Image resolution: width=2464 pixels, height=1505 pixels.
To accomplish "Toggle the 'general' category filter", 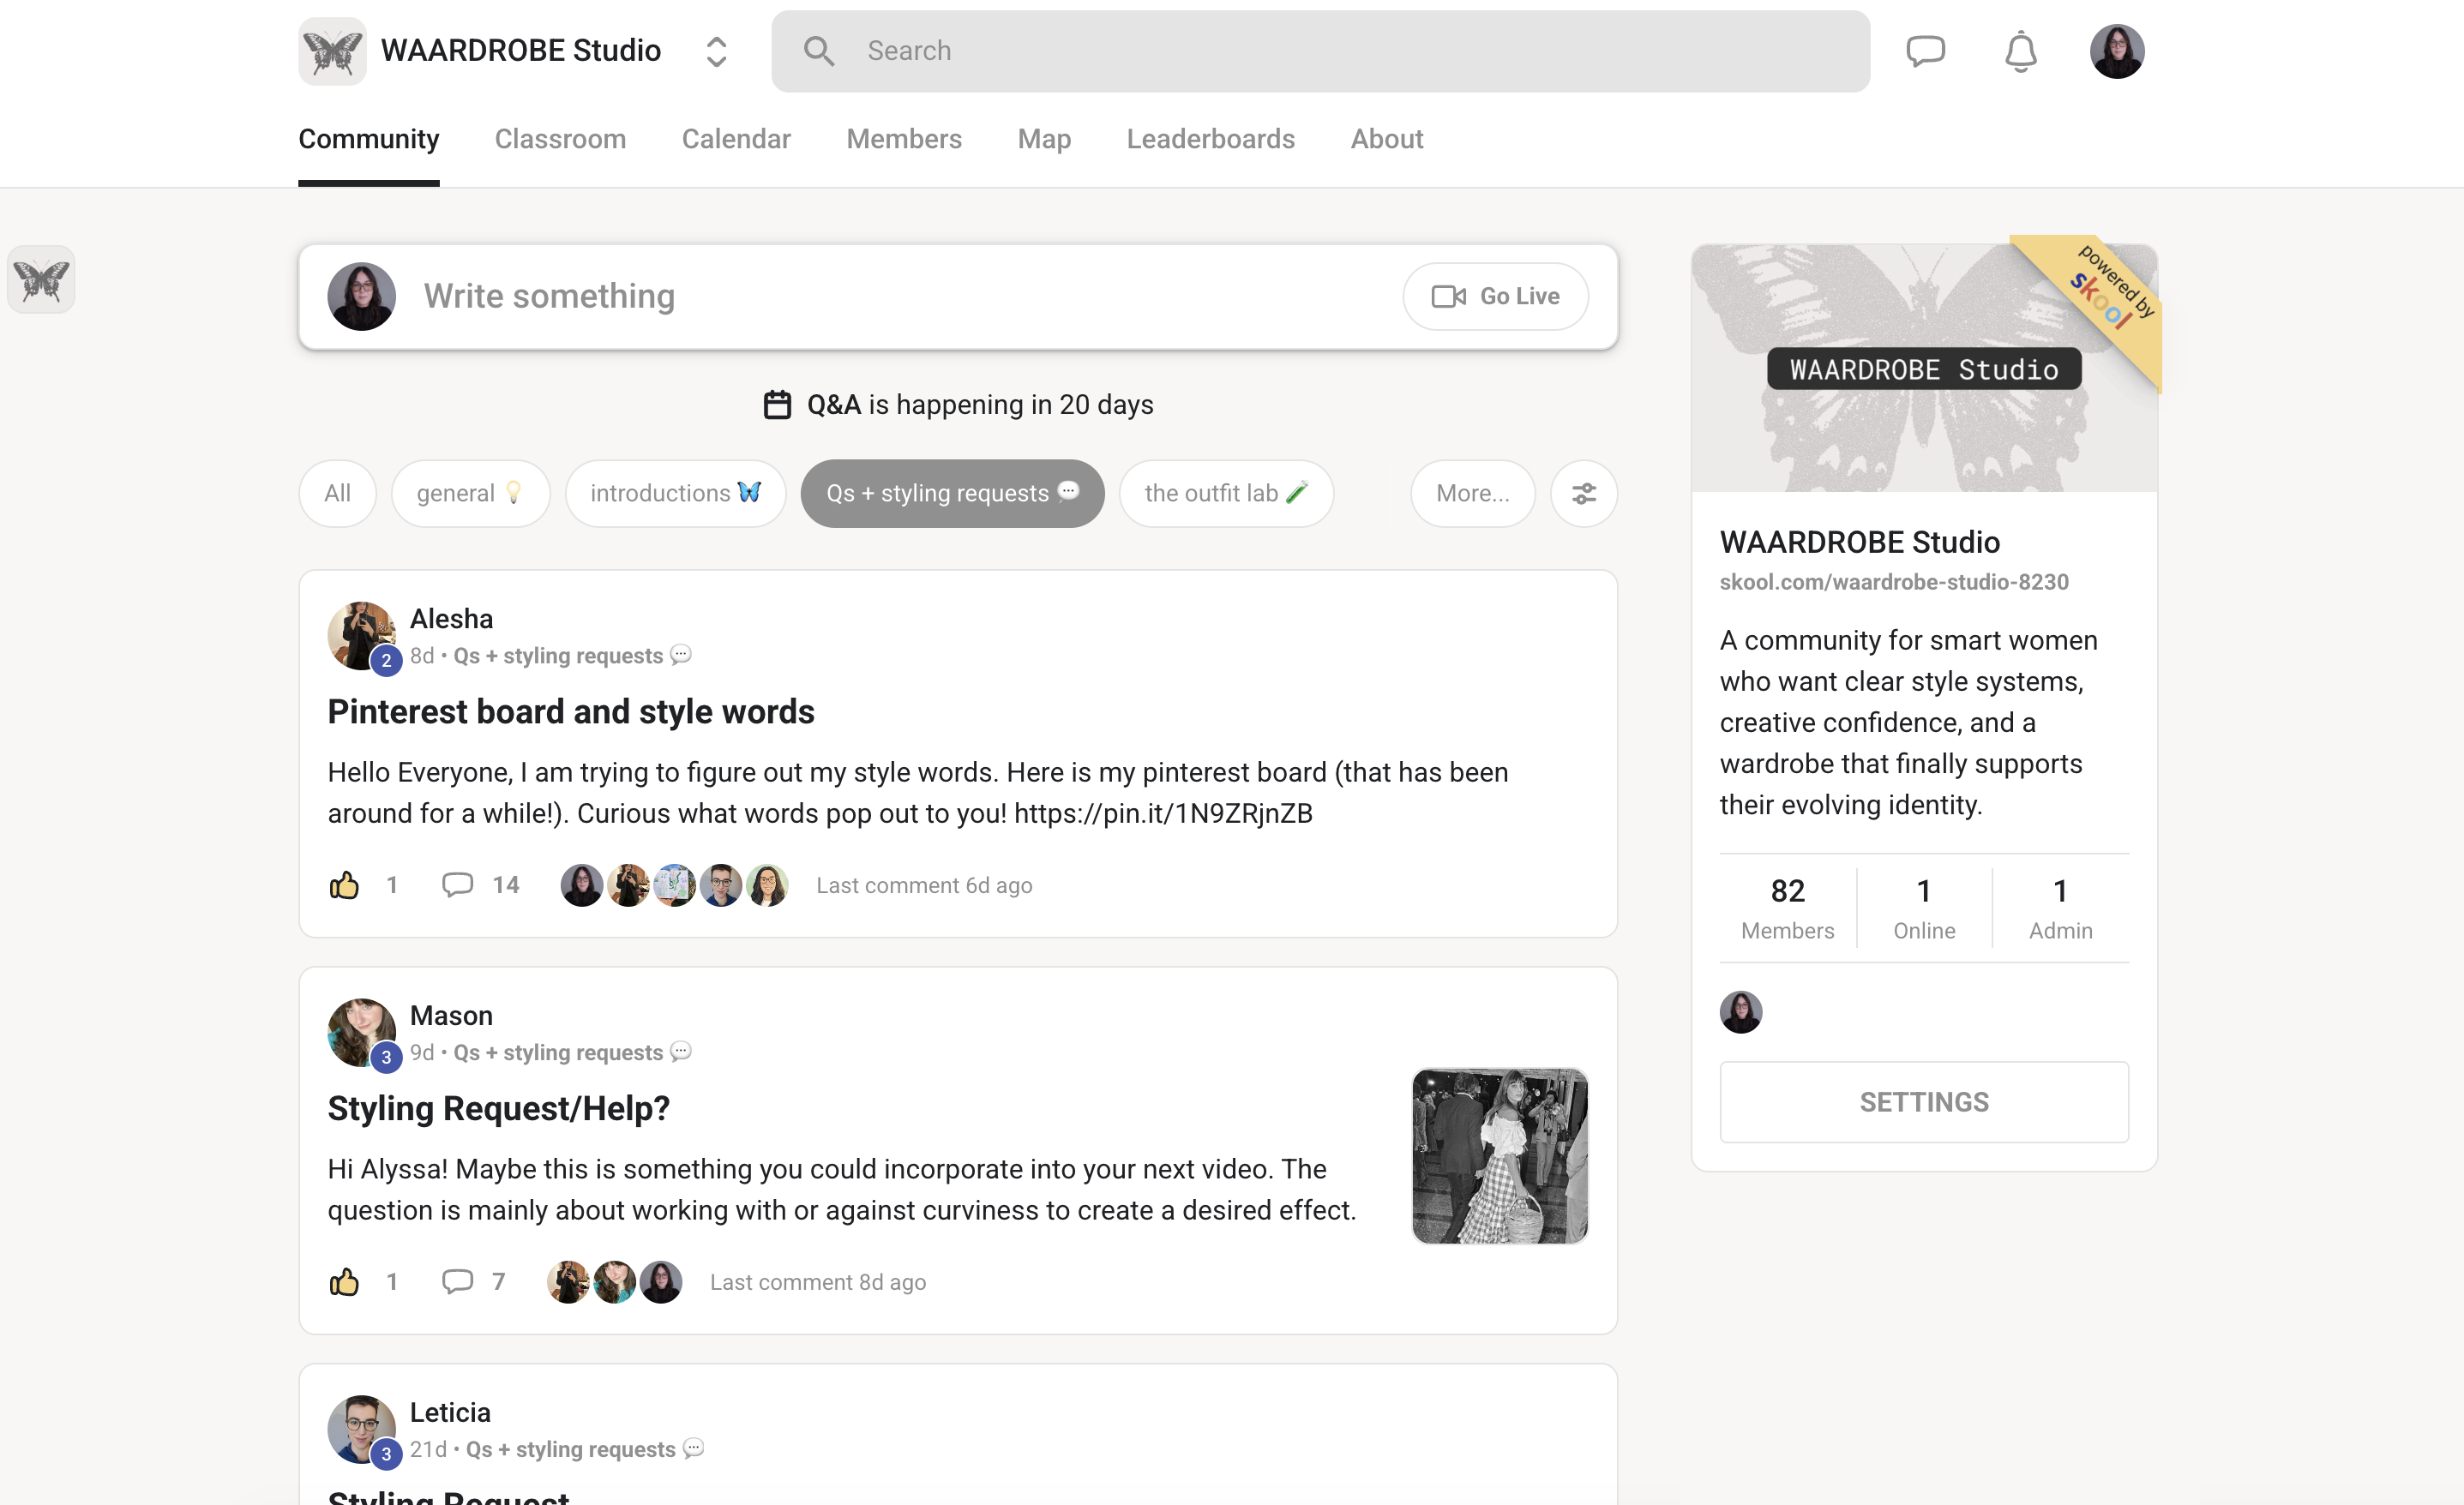I will tap(470, 493).
